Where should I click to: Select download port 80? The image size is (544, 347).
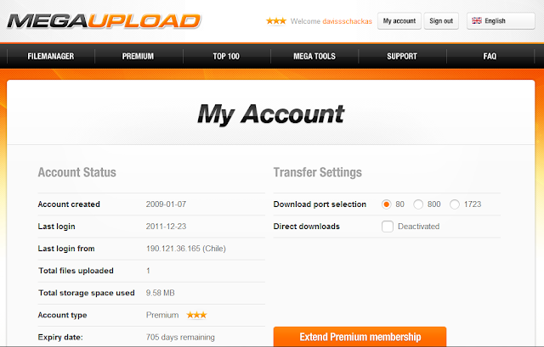click(386, 204)
